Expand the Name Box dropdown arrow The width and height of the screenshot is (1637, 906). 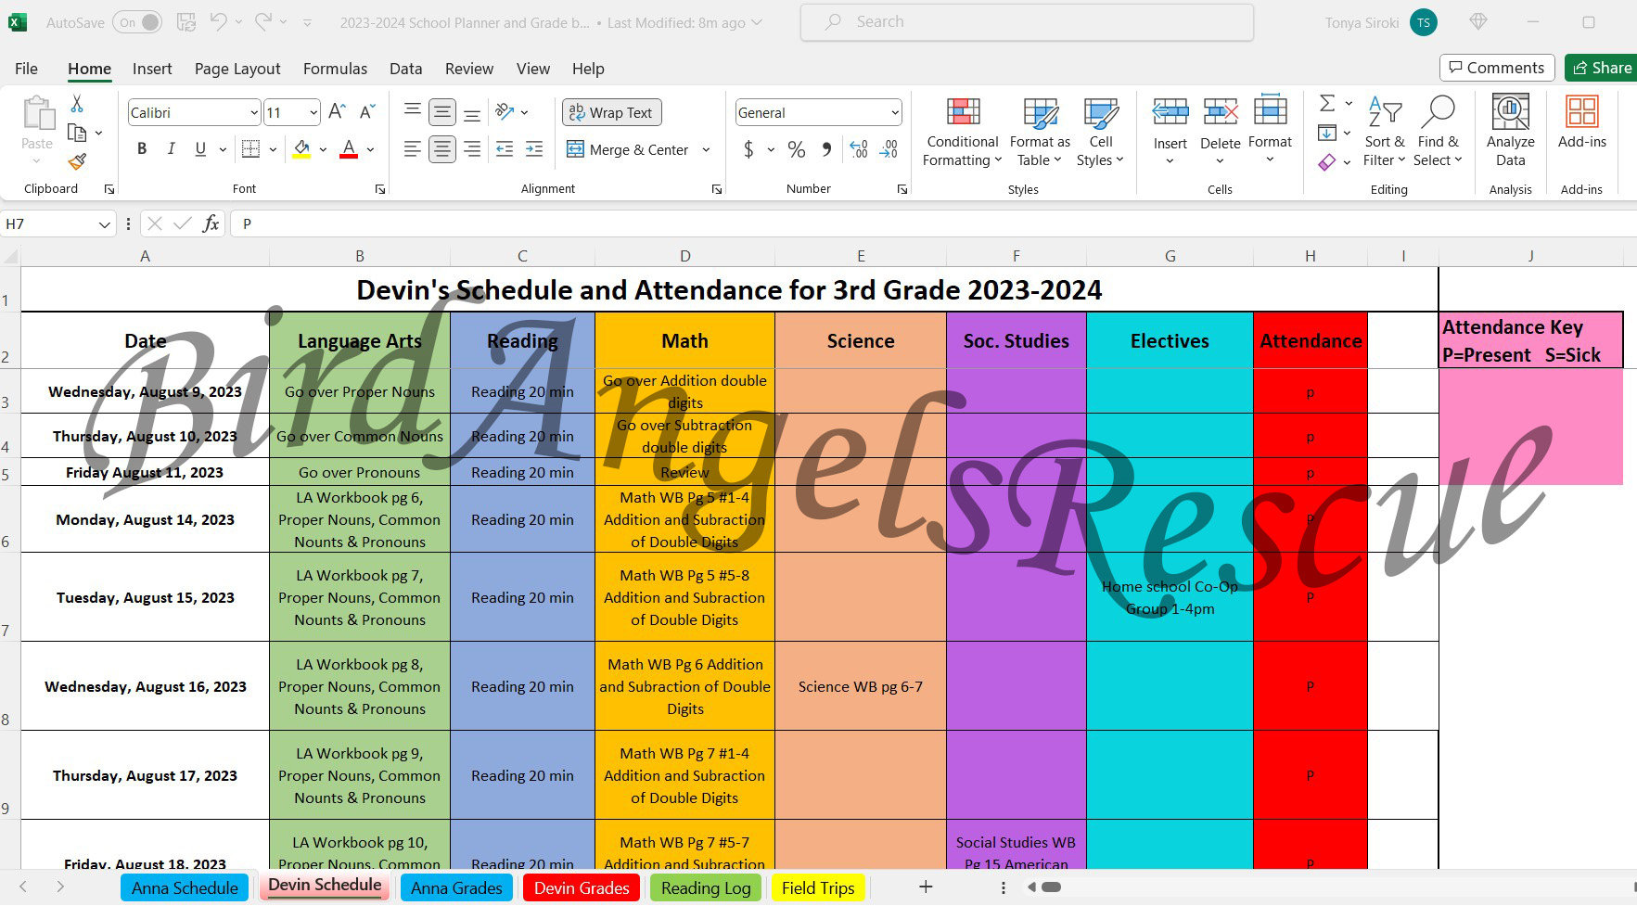[104, 224]
